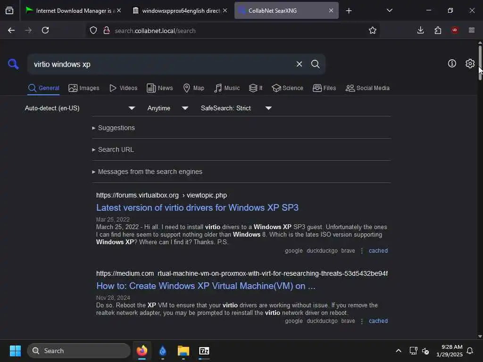Open search preferences gear icon

click(470, 64)
